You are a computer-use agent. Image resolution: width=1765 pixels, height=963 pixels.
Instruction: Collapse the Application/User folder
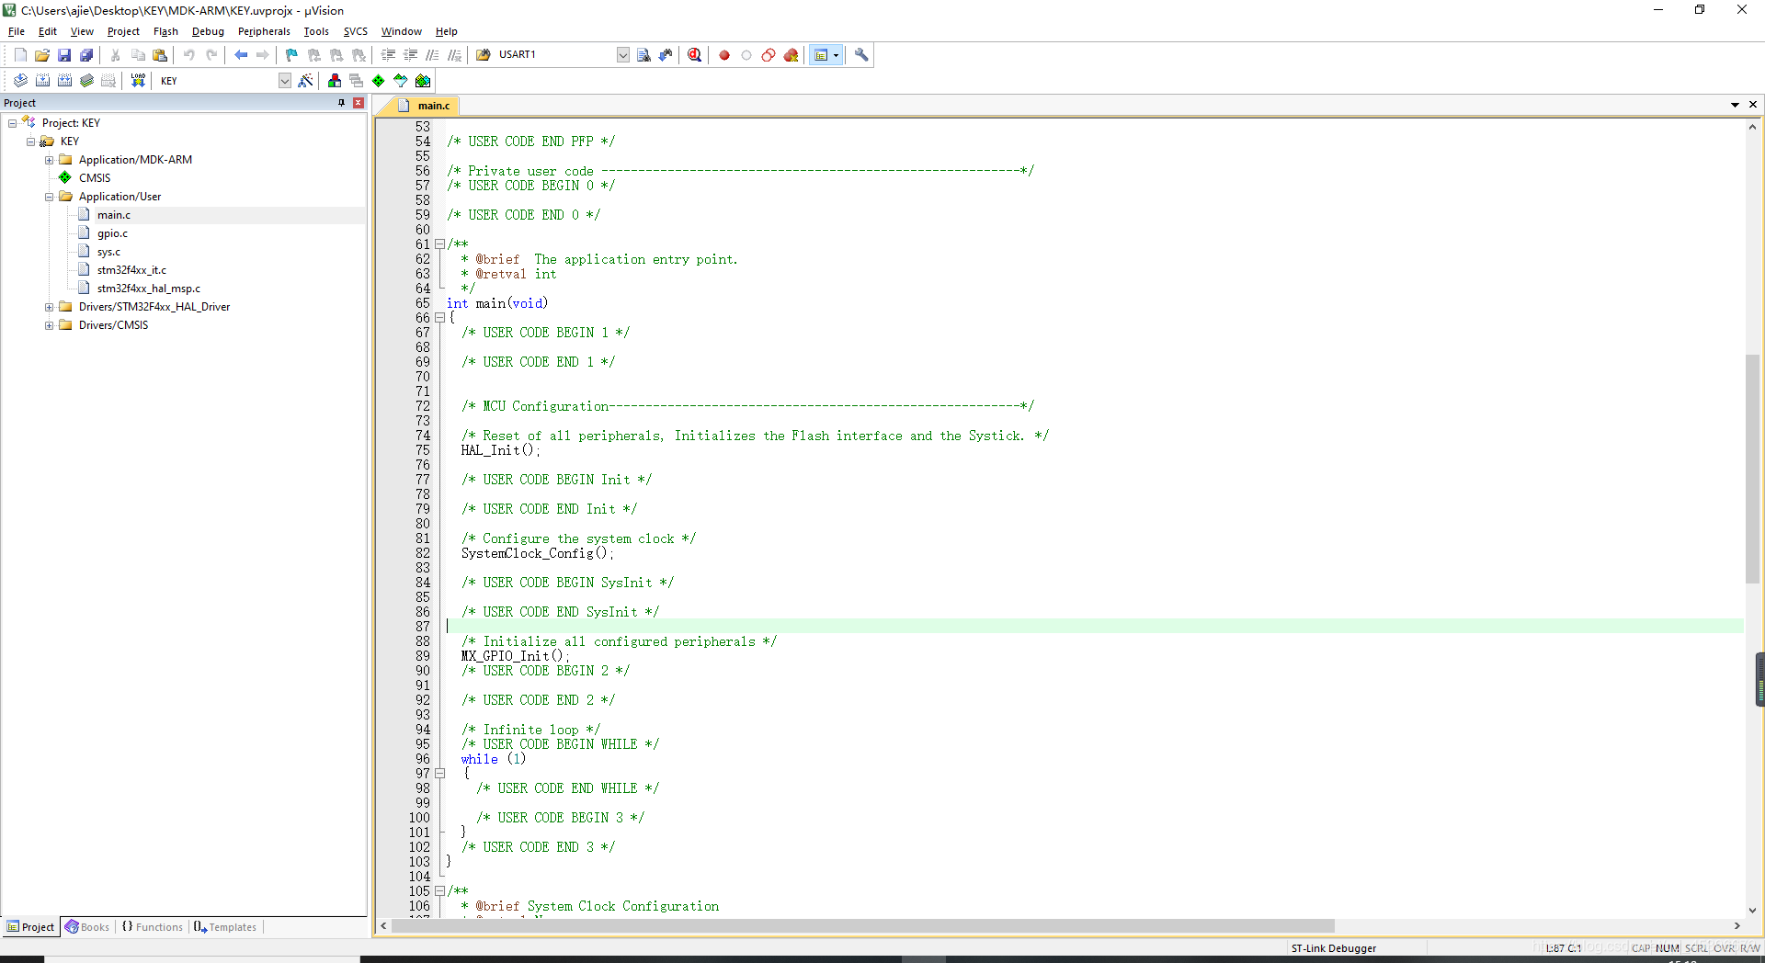coord(49,197)
